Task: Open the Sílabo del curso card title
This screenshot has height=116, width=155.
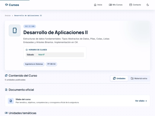Action: [23, 99]
